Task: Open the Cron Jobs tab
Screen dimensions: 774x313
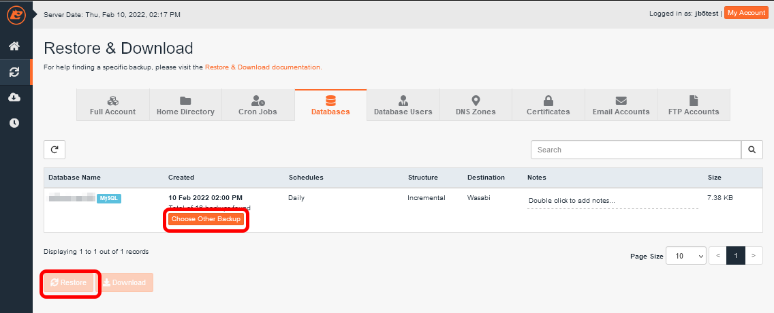Action: coord(258,105)
